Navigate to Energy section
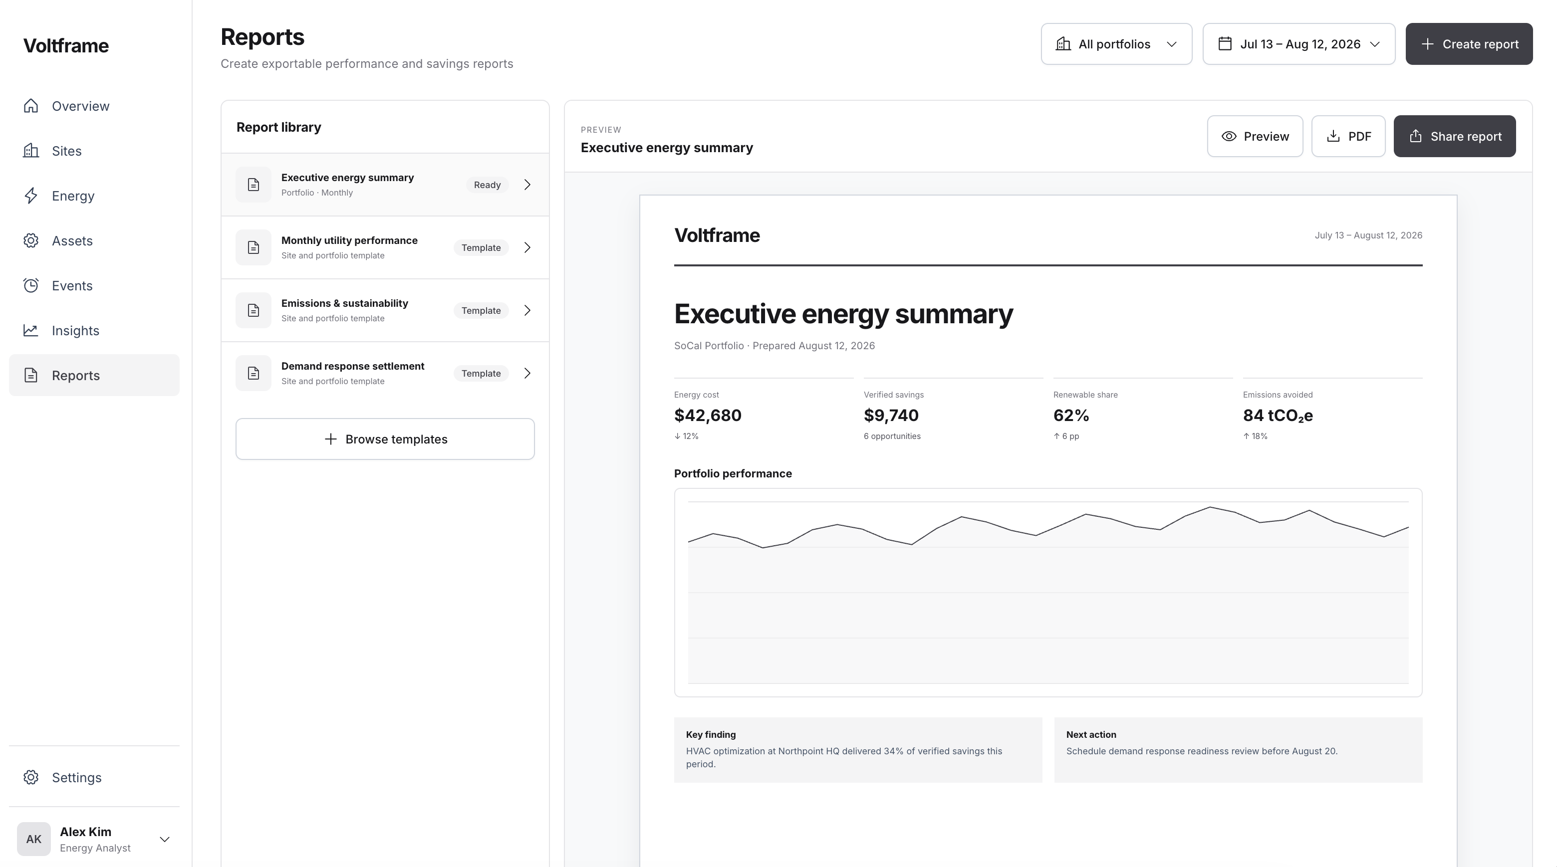Image resolution: width=1557 pixels, height=867 pixels. [94, 196]
